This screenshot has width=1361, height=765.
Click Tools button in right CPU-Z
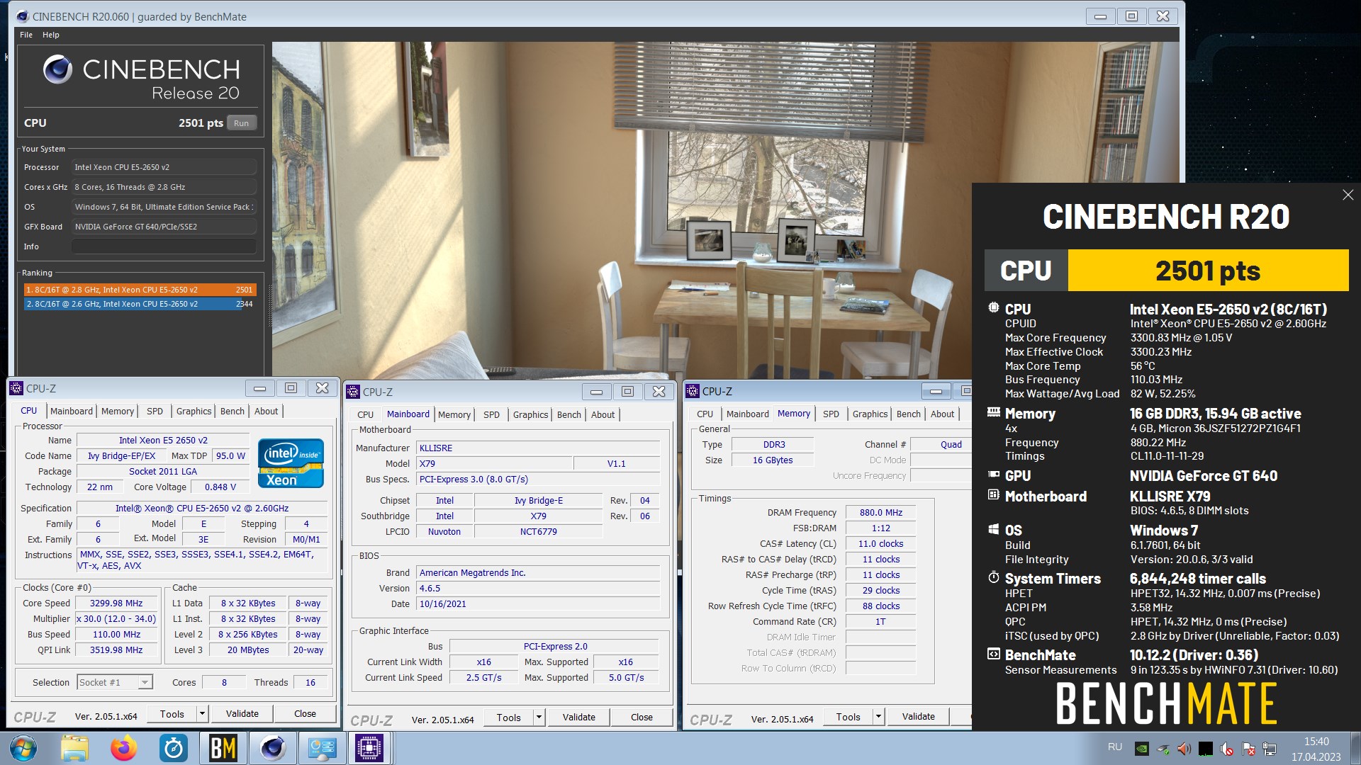pos(848,717)
